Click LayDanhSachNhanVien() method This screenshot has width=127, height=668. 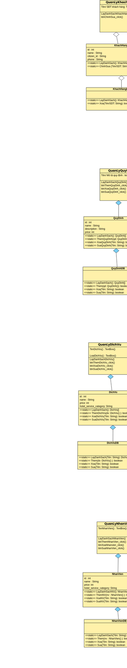(x=112, y=538)
